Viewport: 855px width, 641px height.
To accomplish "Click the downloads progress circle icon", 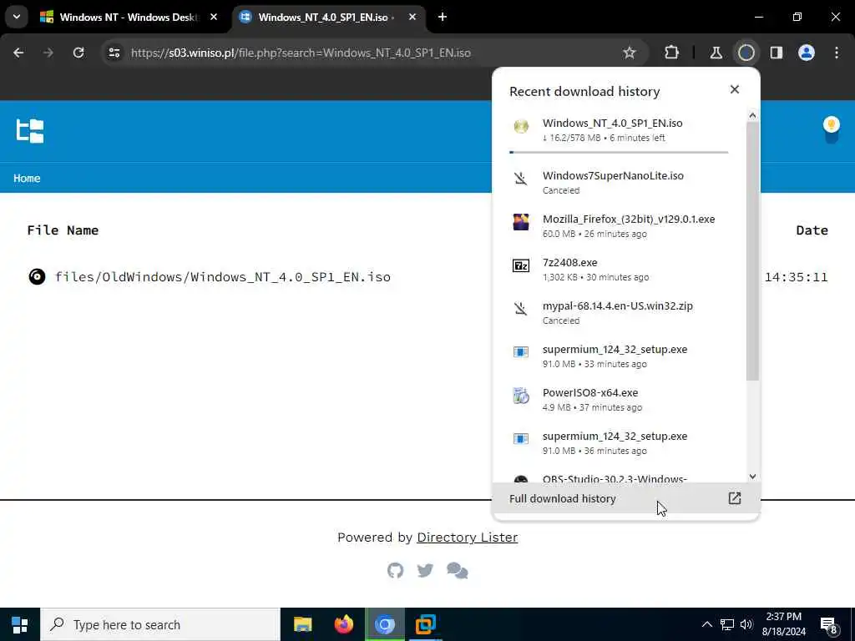I will pyautogui.click(x=746, y=53).
